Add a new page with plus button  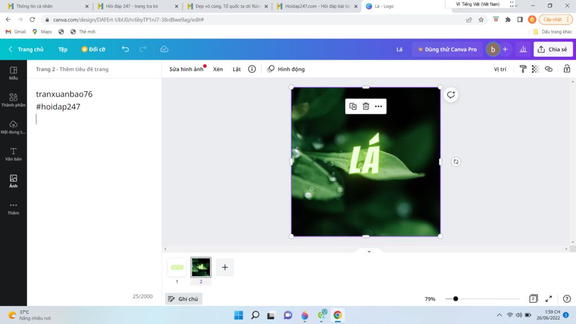225,267
